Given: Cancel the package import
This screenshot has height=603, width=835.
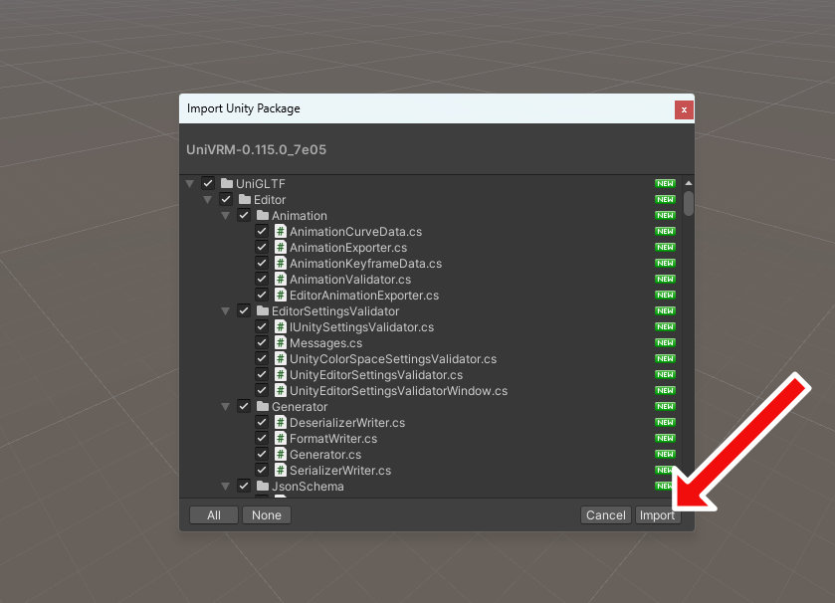Looking at the screenshot, I should pyautogui.click(x=605, y=515).
